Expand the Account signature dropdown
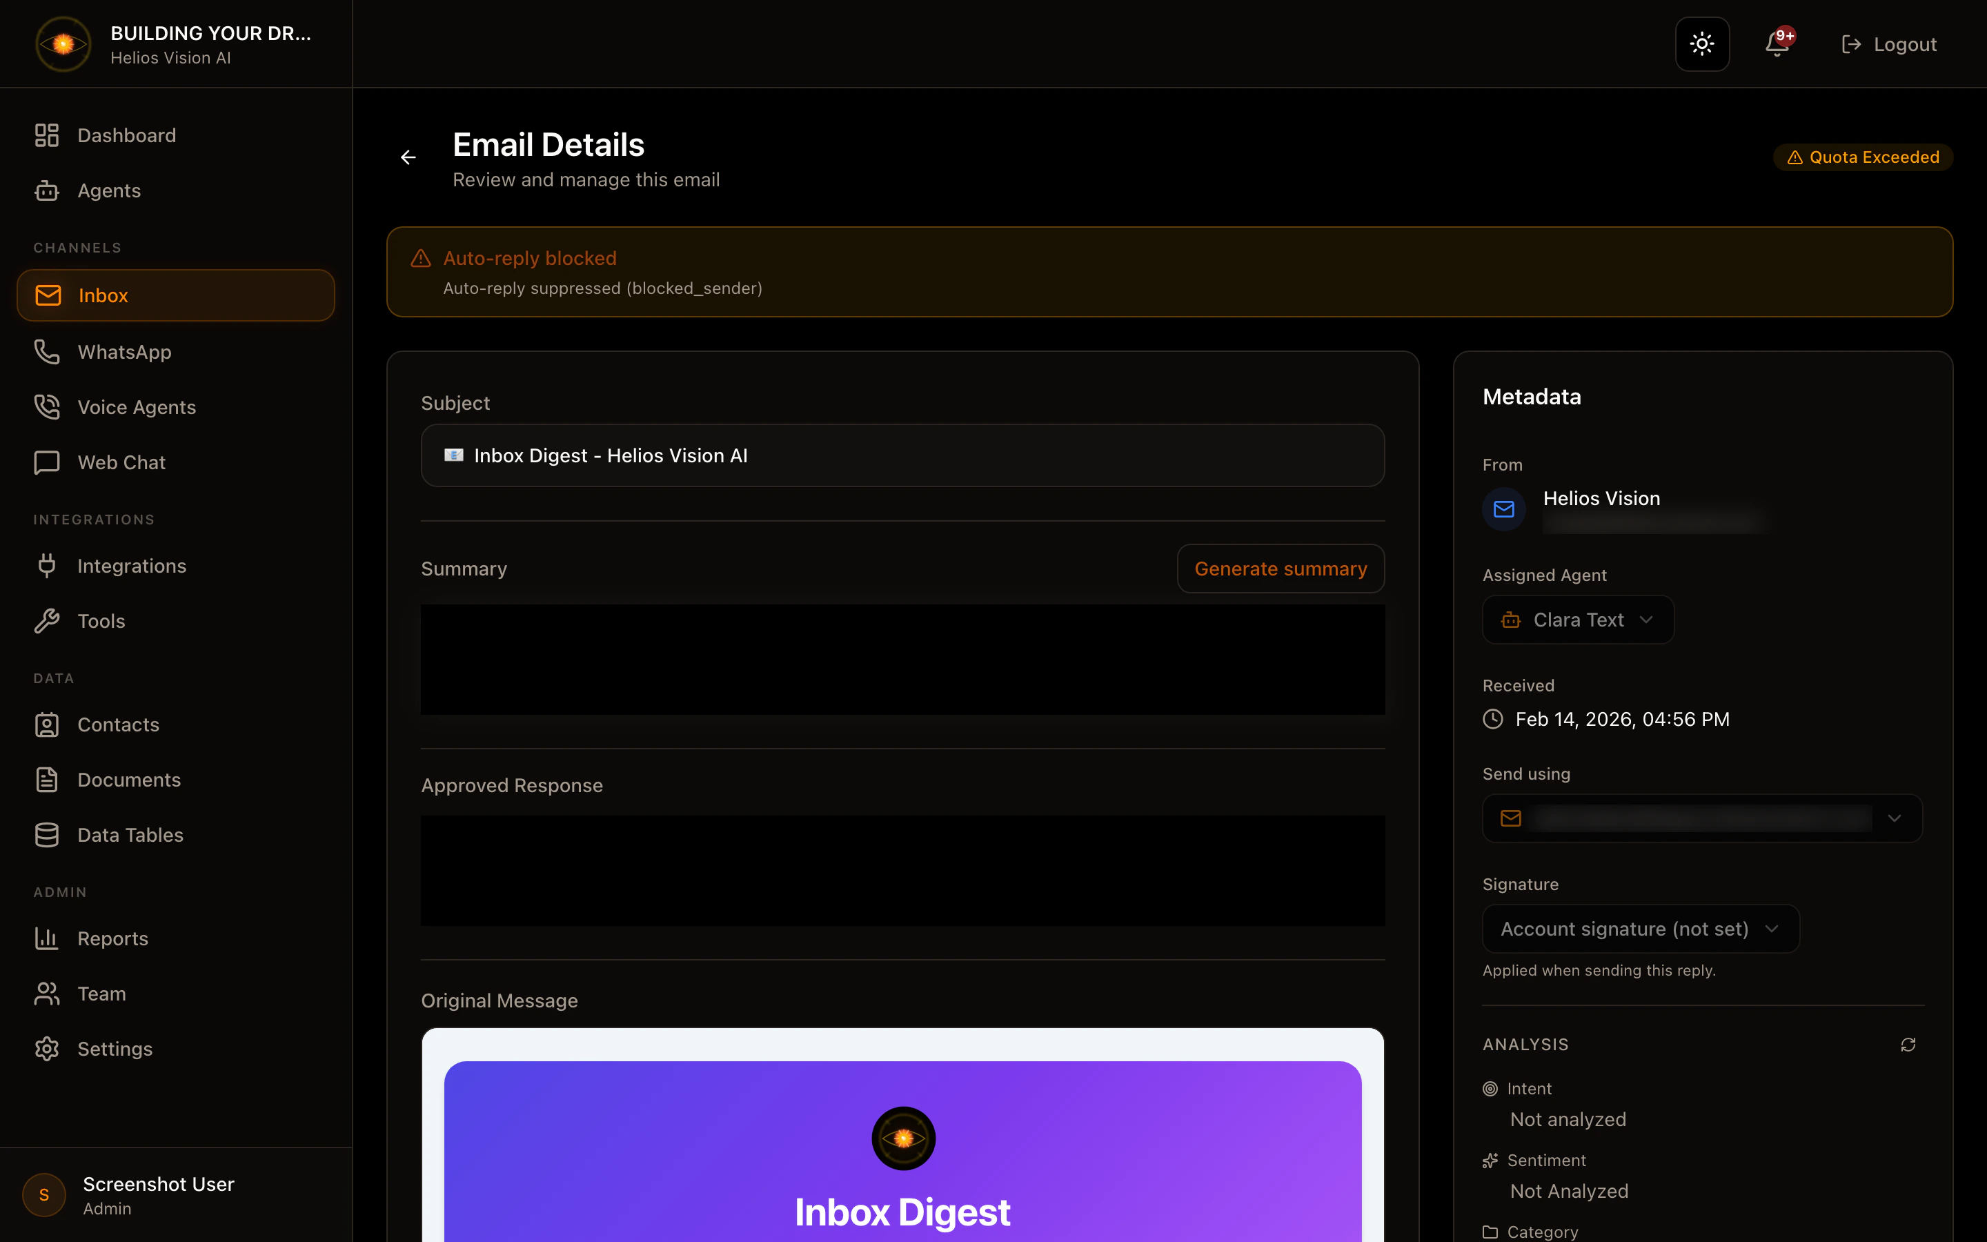 coord(1639,928)
